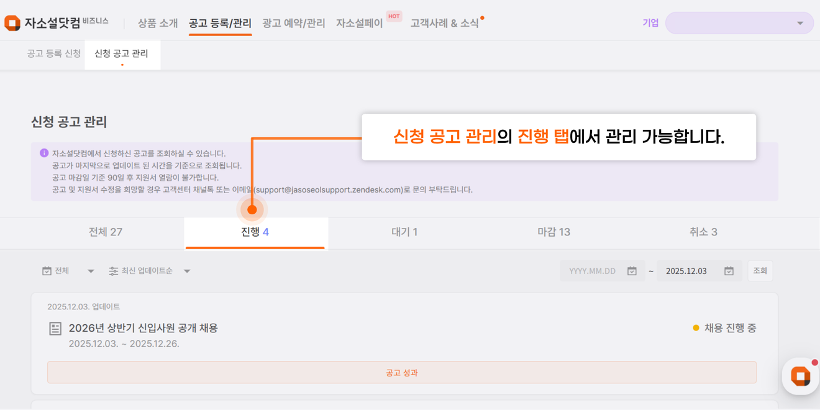Screen dimensions: 820x410
Task: Open the 상품 소개 menu
Action: coord(158,23)
